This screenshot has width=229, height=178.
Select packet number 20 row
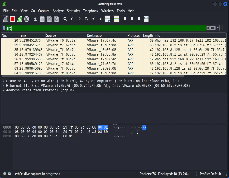click(x=113, y=40)
